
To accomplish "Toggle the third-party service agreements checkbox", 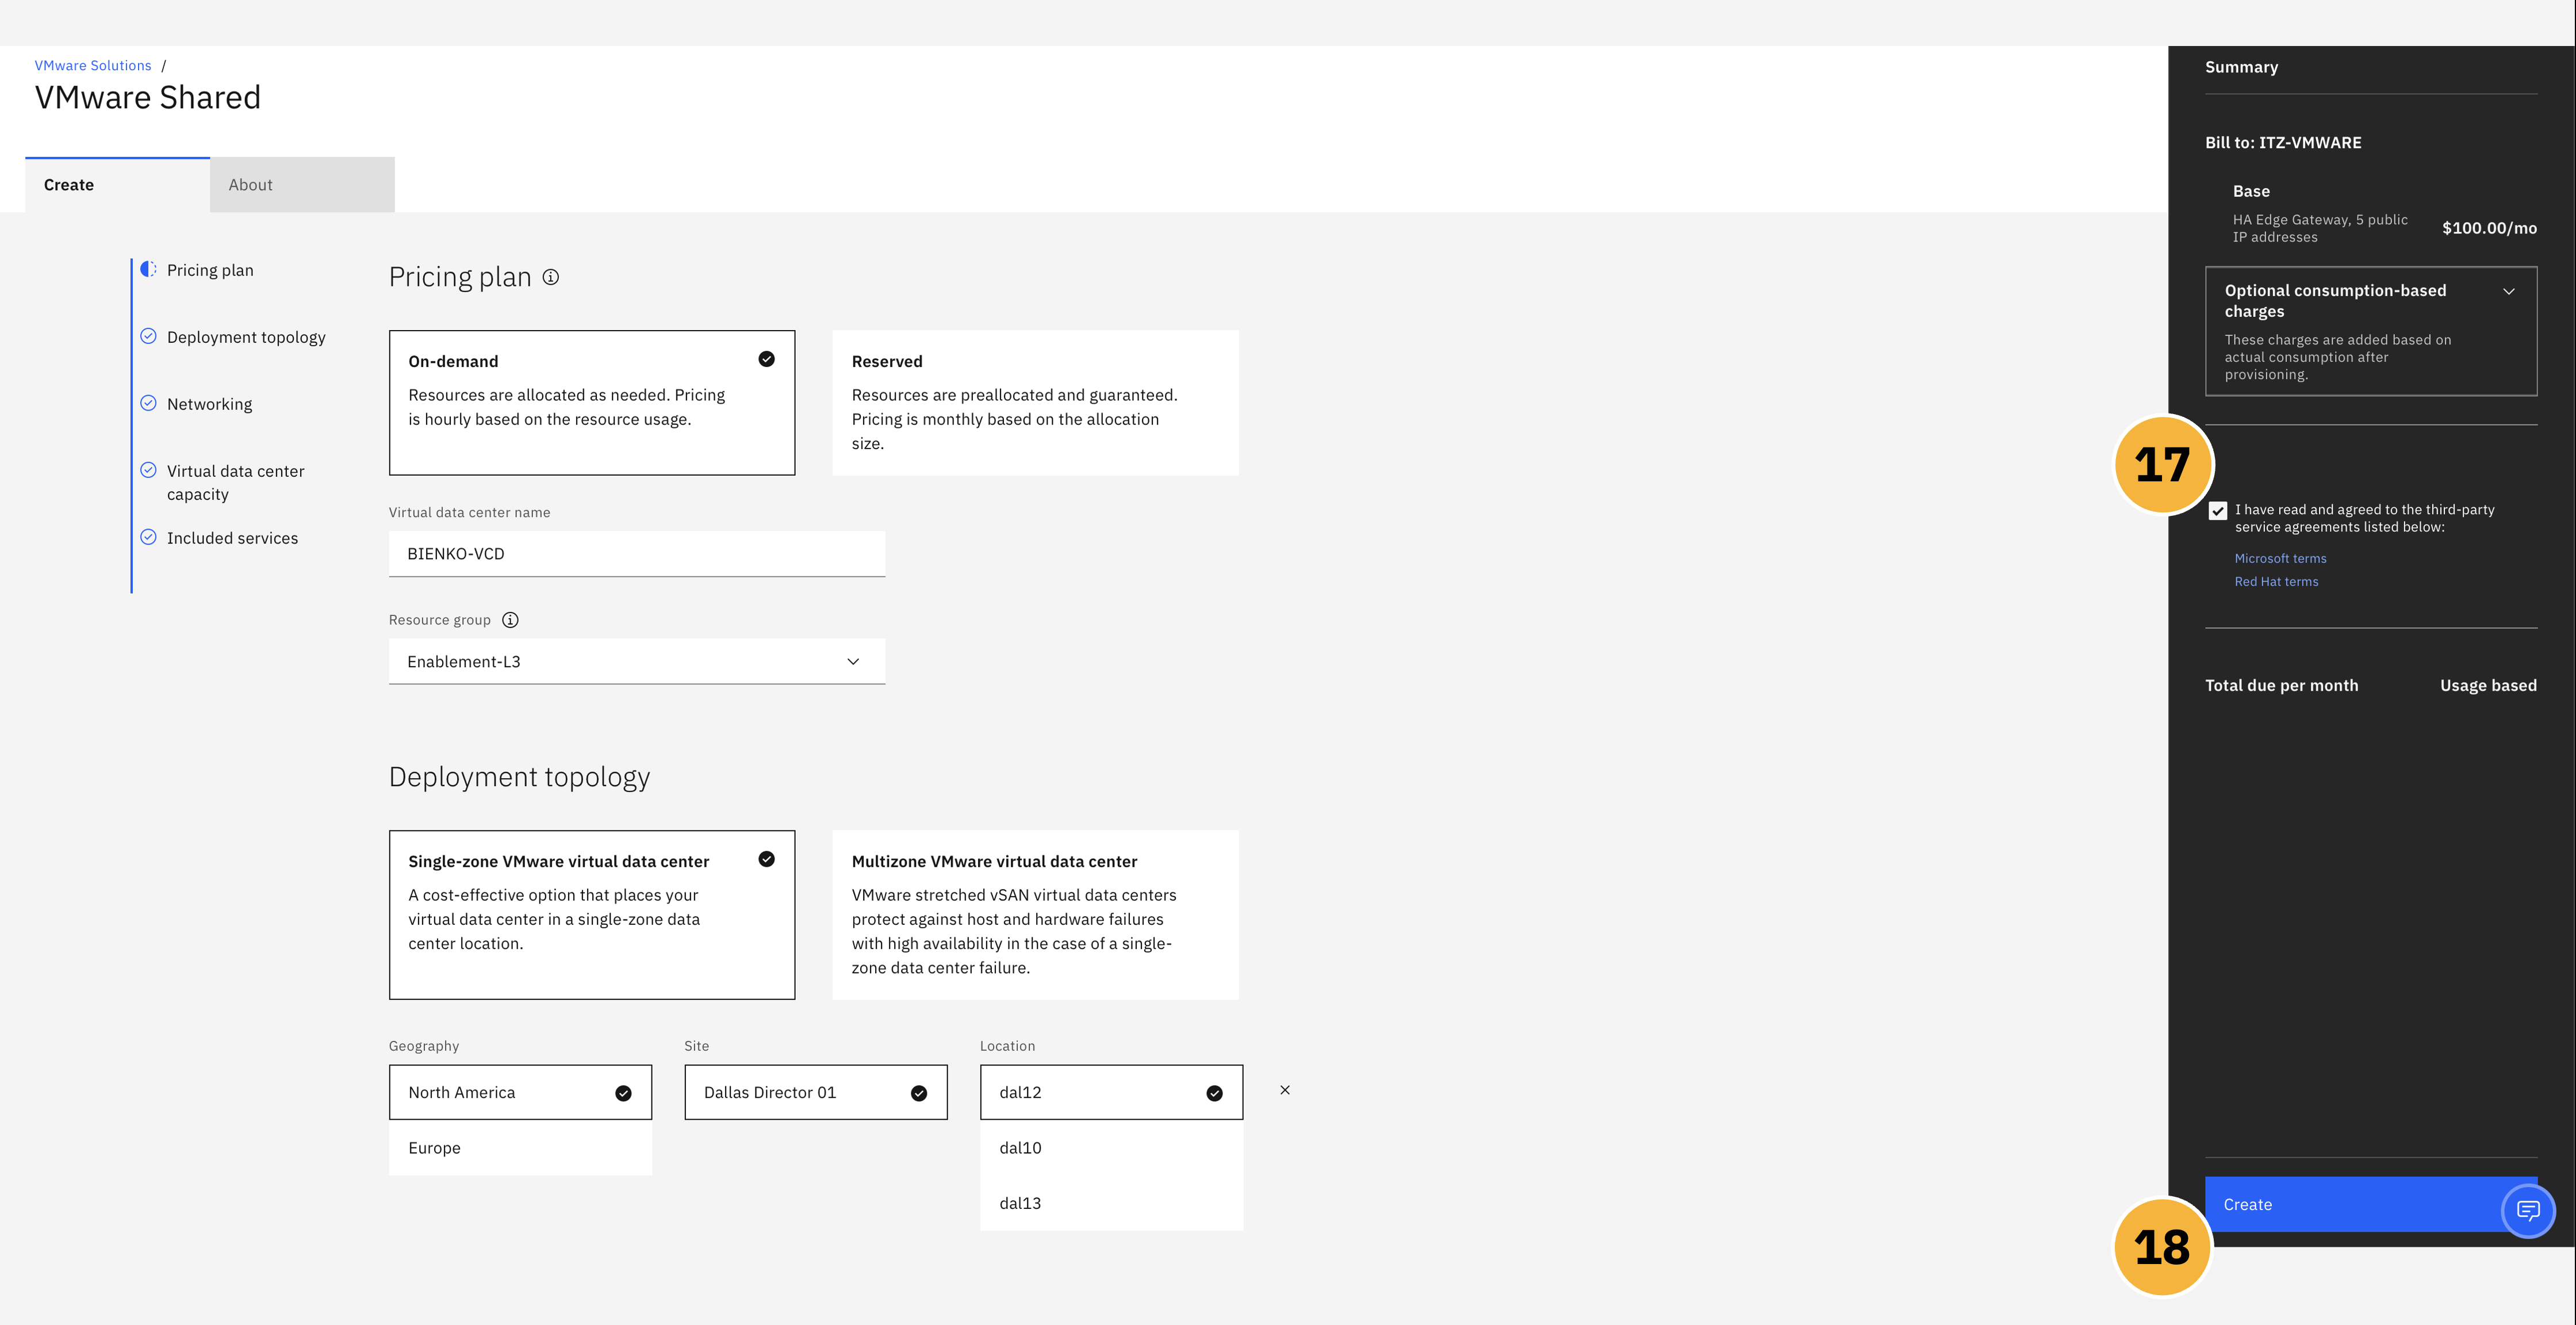I will click(2219, 510).
